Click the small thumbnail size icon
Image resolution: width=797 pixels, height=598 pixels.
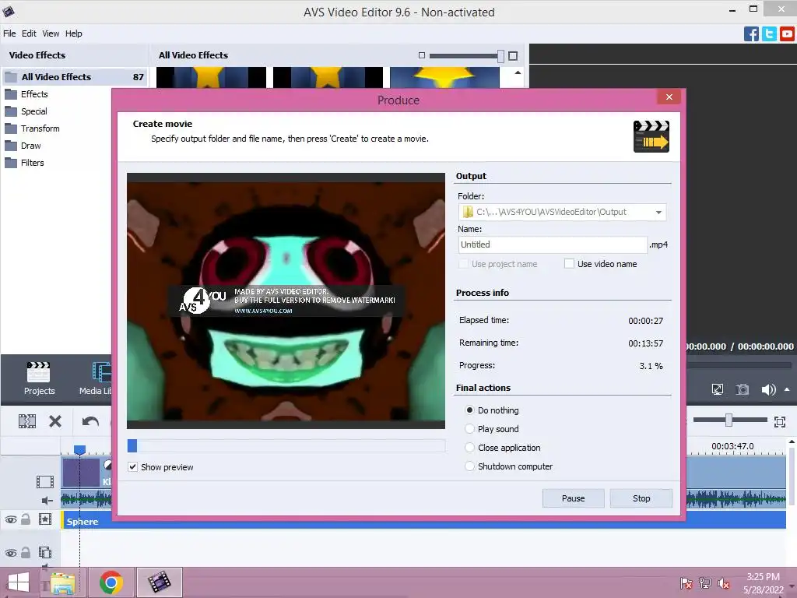point(421,55)
